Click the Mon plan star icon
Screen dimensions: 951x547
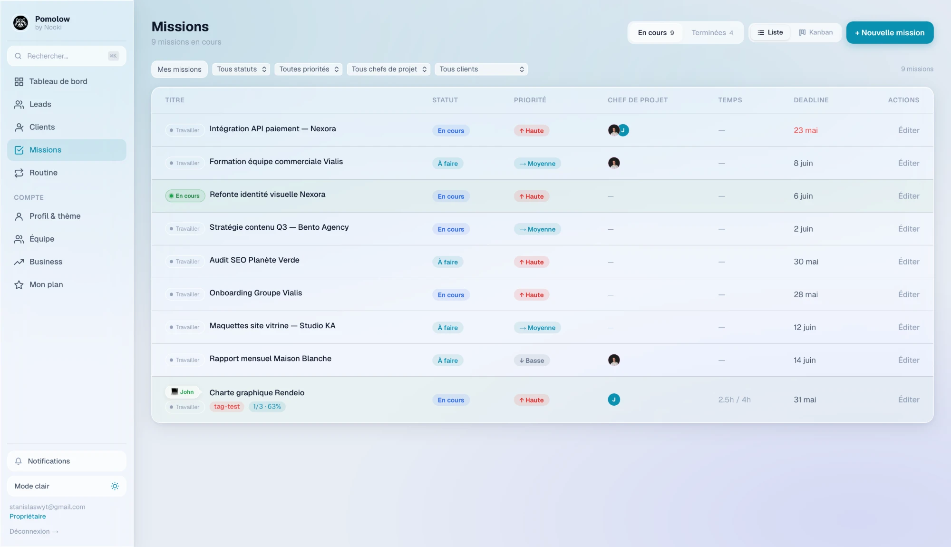pos(19,285)
